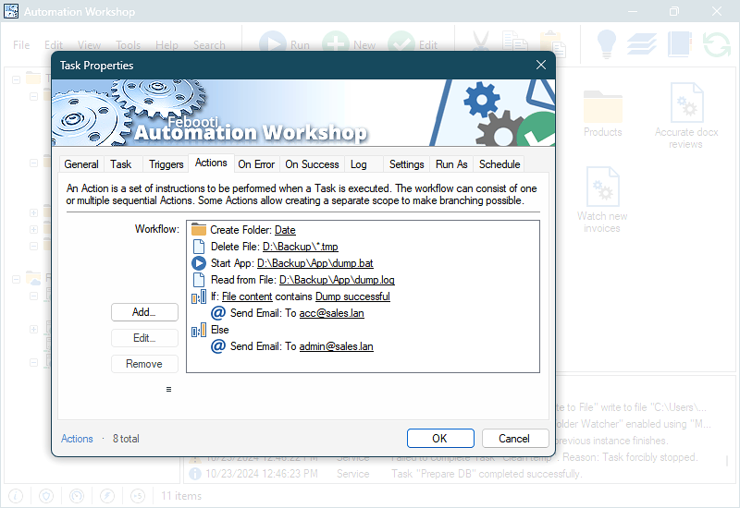Click the Cut scissors toolbar icon
This screenshot has height=508, width=740.
click(x=480, y=43)
